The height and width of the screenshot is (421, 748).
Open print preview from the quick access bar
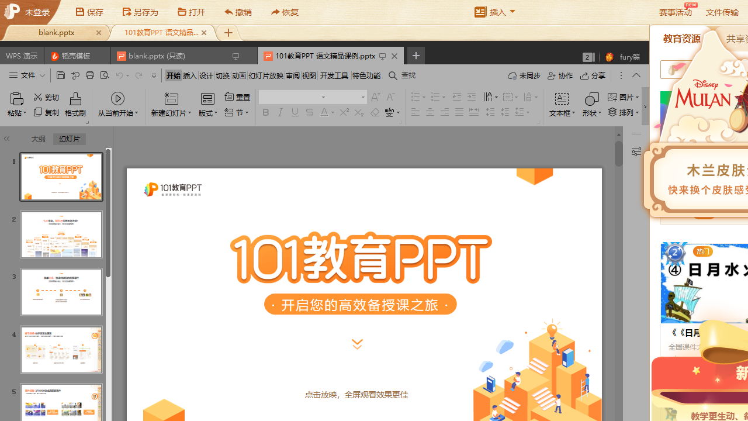coord(105,75)
